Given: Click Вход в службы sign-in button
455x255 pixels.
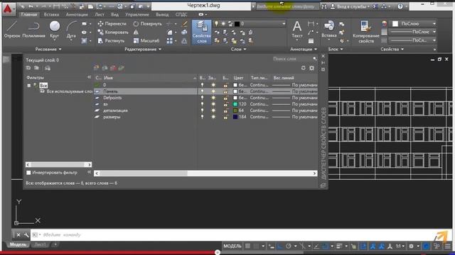Looking at the screenshot, I should [x=350, y=6].
